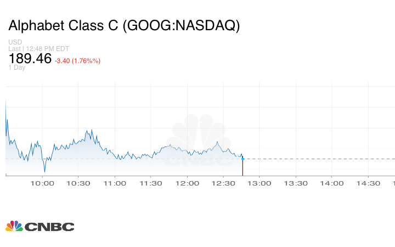Select the 1 Day range label
The image size is (395, 247).
tap(17, 68)
